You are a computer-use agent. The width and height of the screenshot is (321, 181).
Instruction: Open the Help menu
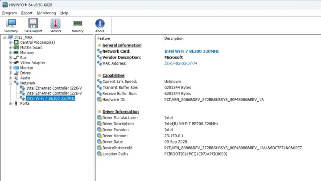[x=64, y=13]
